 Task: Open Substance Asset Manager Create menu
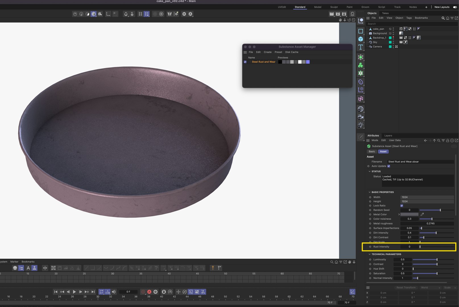click(x=268, y=52)
